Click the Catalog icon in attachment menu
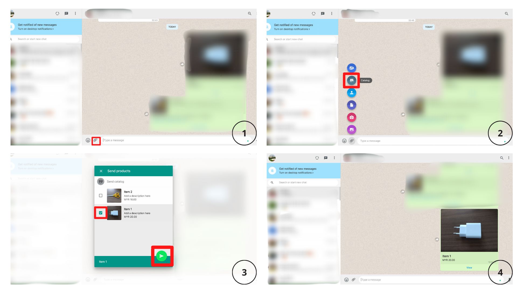The width and height of the screenshot is (517, 291). [x=351, y=80]
